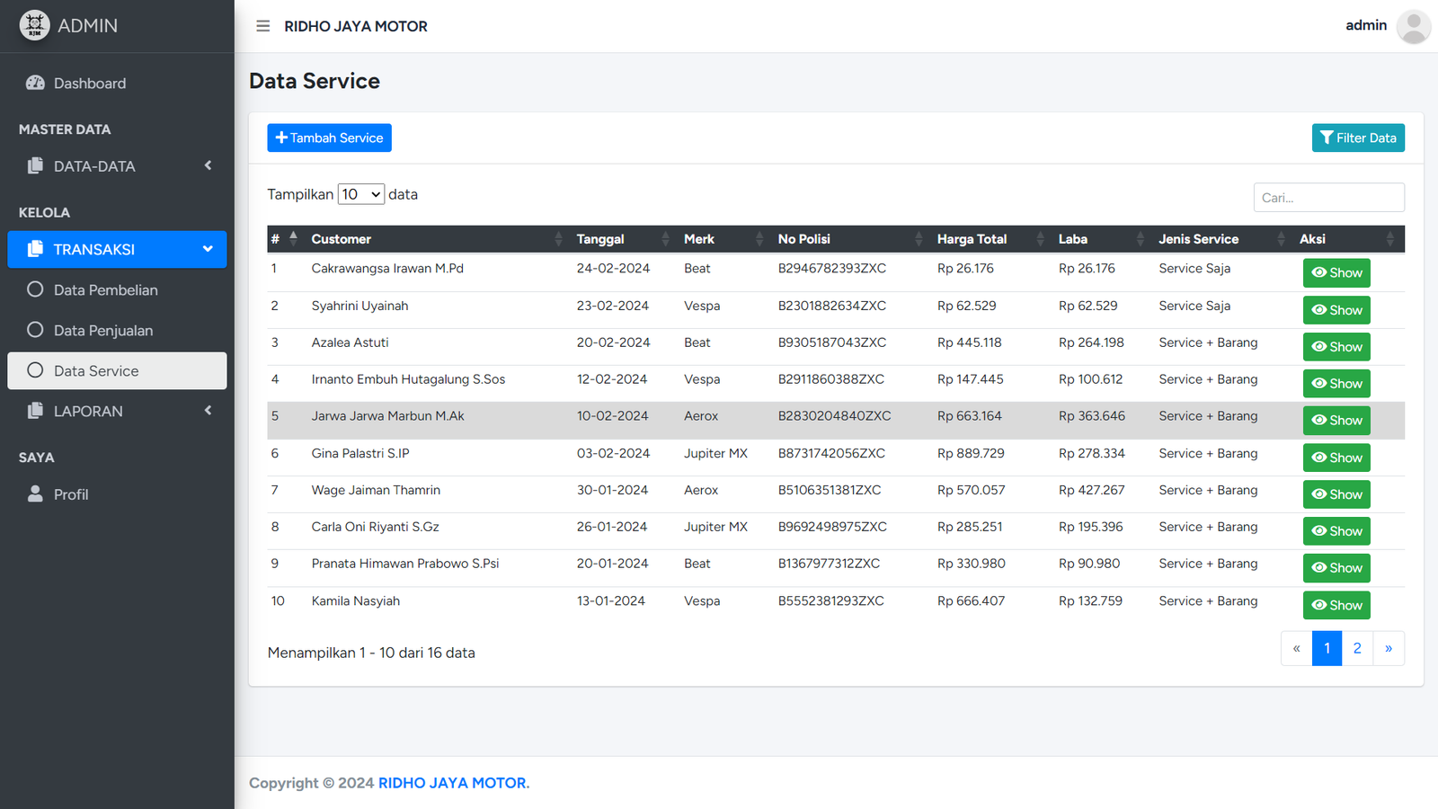The width and height of the screenshot is (1438, 809).
Task: Click the hamburger menu sidebar toggle
Action: click(x=262, y=26)
